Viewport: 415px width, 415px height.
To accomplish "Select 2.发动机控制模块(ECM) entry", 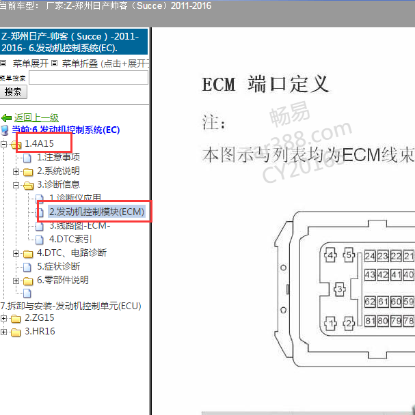I will click(x=97, y=212).
